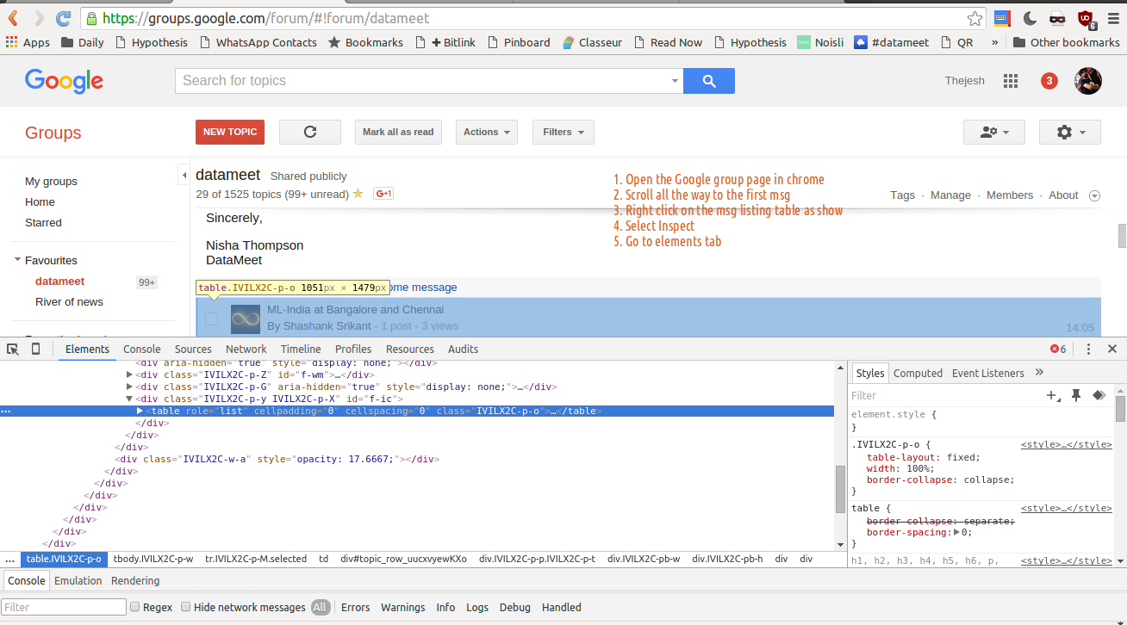Click the animations diamond icon in Styles

tap(1099, 395)
